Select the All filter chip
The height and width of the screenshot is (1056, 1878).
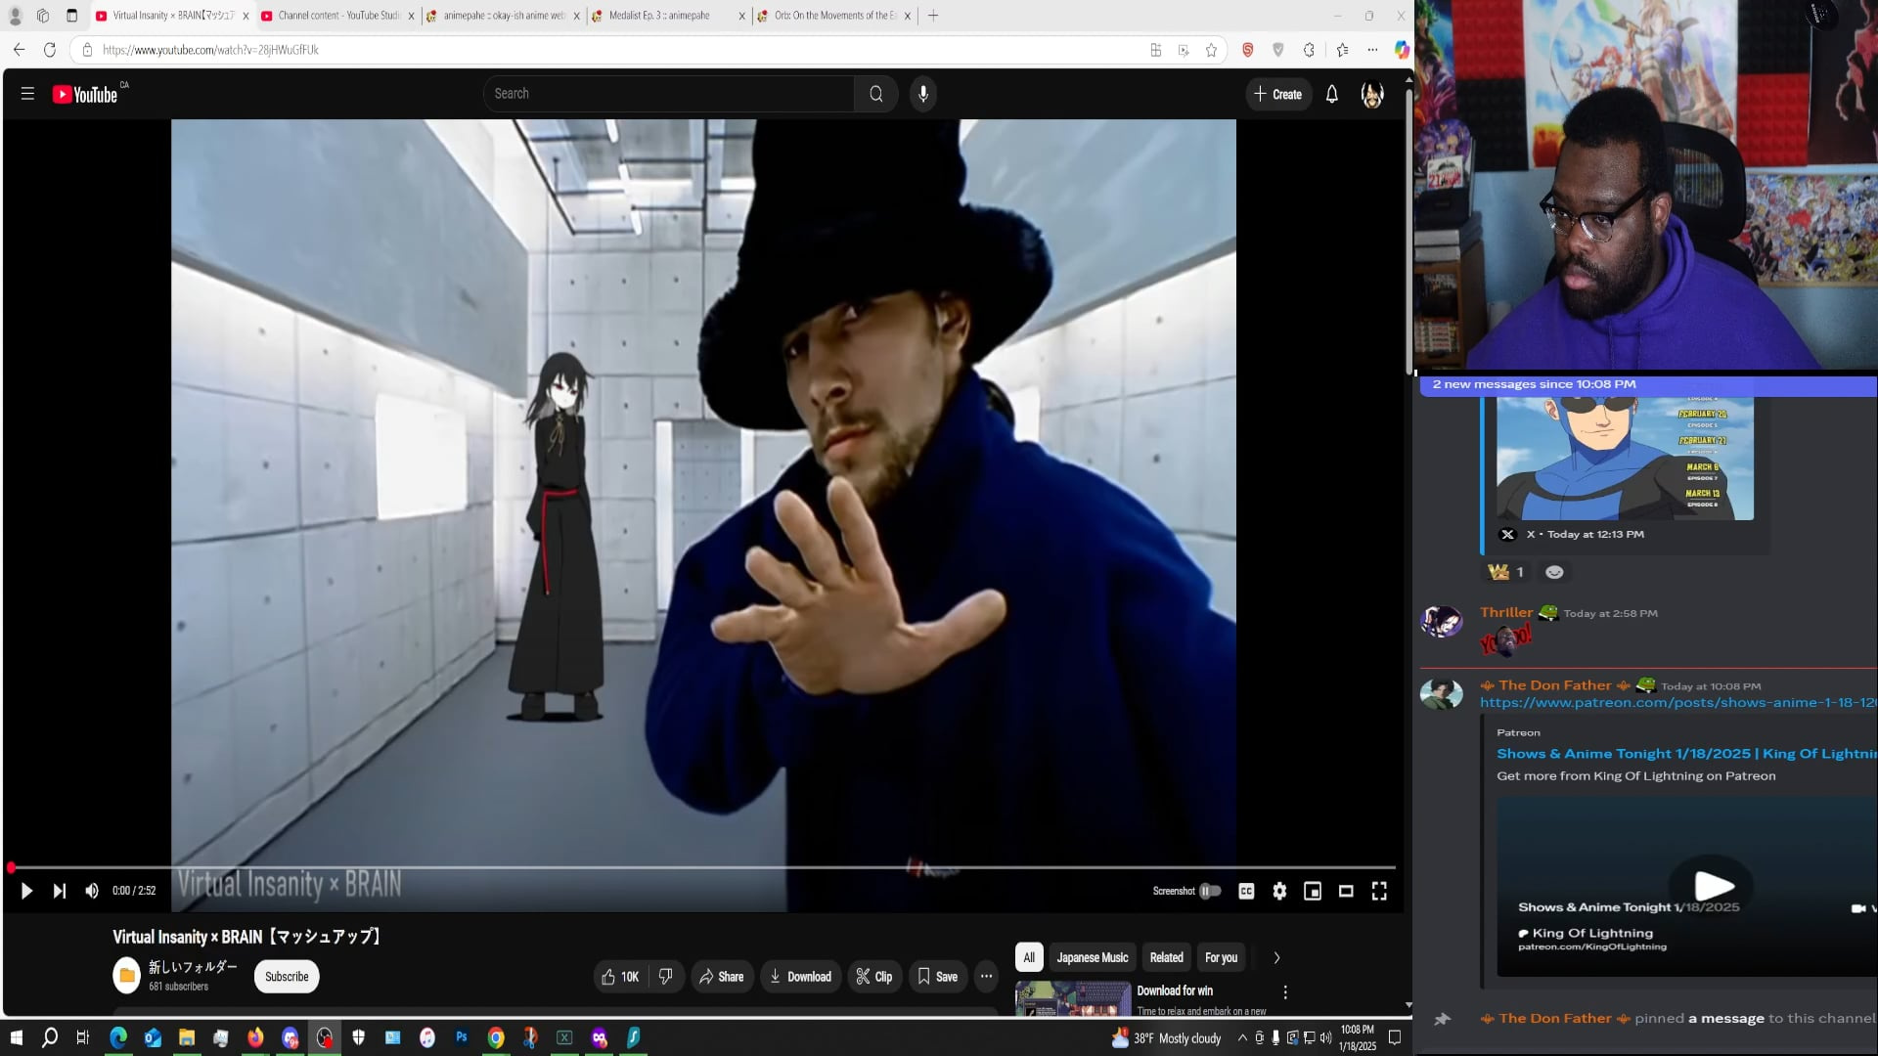(1029, 957)
